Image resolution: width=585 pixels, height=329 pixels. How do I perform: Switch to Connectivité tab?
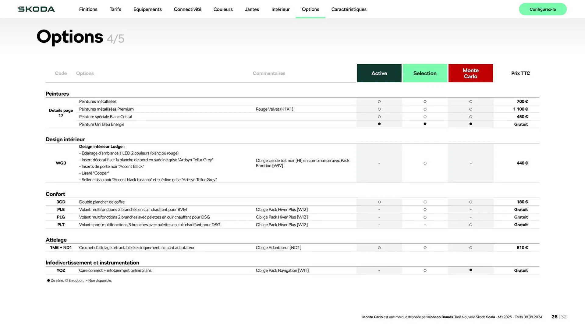pyautogui.click(x=187, y=9)
